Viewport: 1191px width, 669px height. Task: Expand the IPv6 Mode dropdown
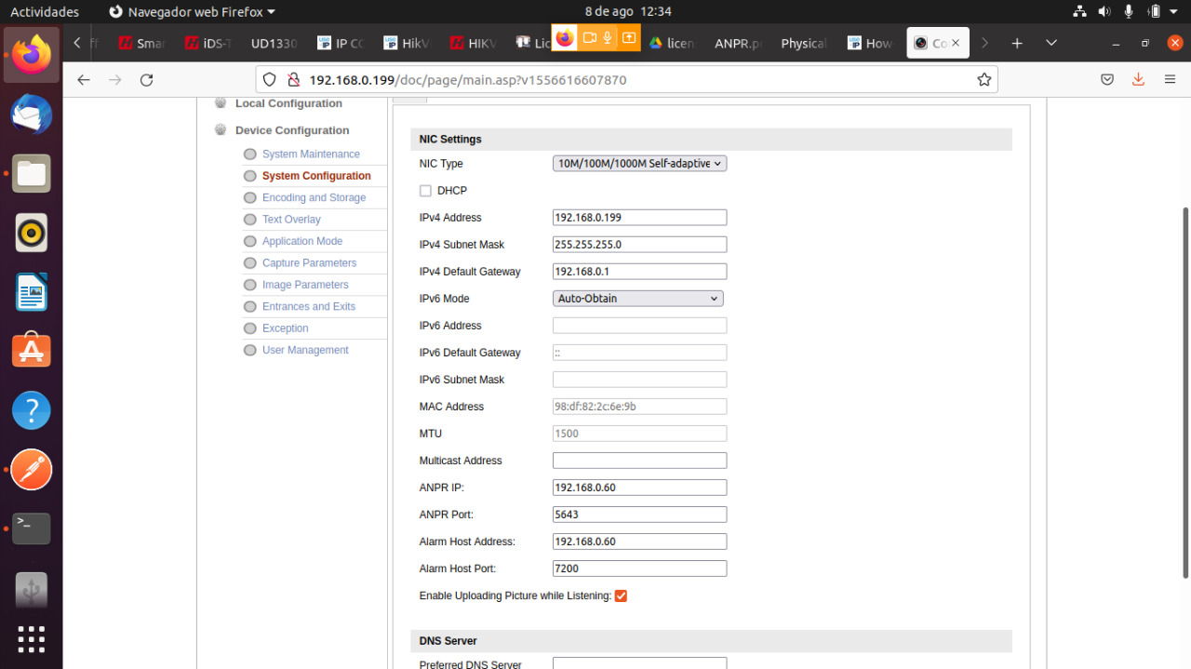point(638,299)
